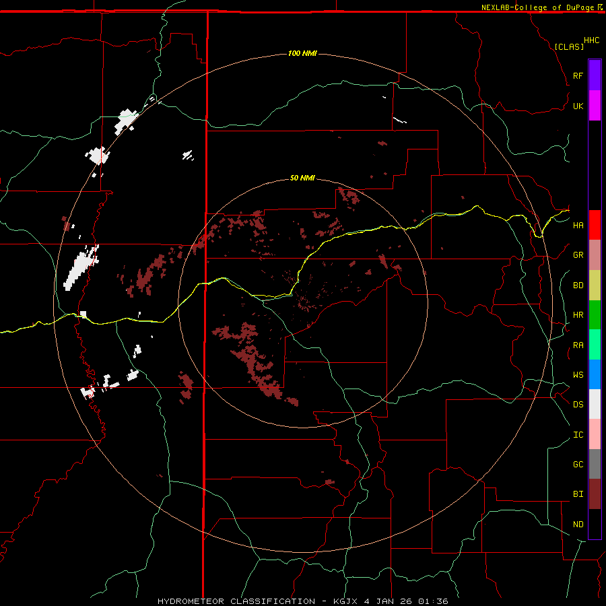Click the WS legend label

click(578, 374)
